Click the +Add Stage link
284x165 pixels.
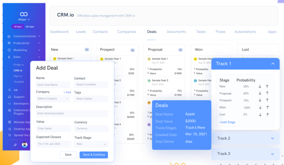(x=227, y=122)
